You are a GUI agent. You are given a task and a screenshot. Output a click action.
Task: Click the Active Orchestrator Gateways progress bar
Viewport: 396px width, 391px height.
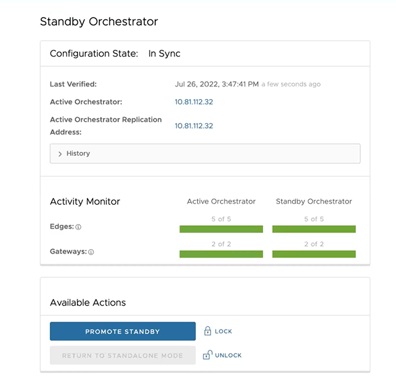pos(221,254)
